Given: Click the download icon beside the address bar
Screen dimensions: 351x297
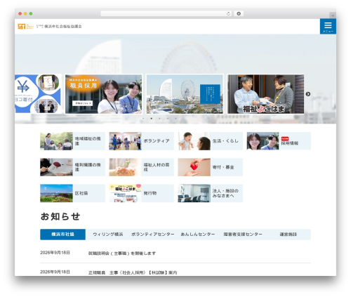Looking at the screenshot, I should point(239,13).
